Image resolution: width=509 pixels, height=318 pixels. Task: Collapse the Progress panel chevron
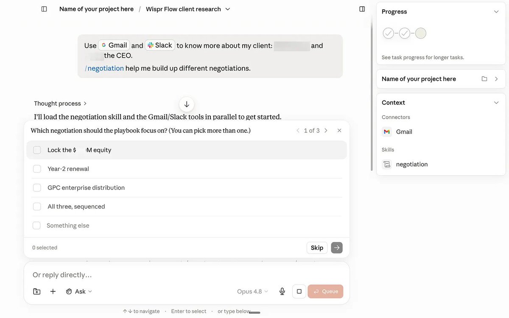click(x=496, y=11)
